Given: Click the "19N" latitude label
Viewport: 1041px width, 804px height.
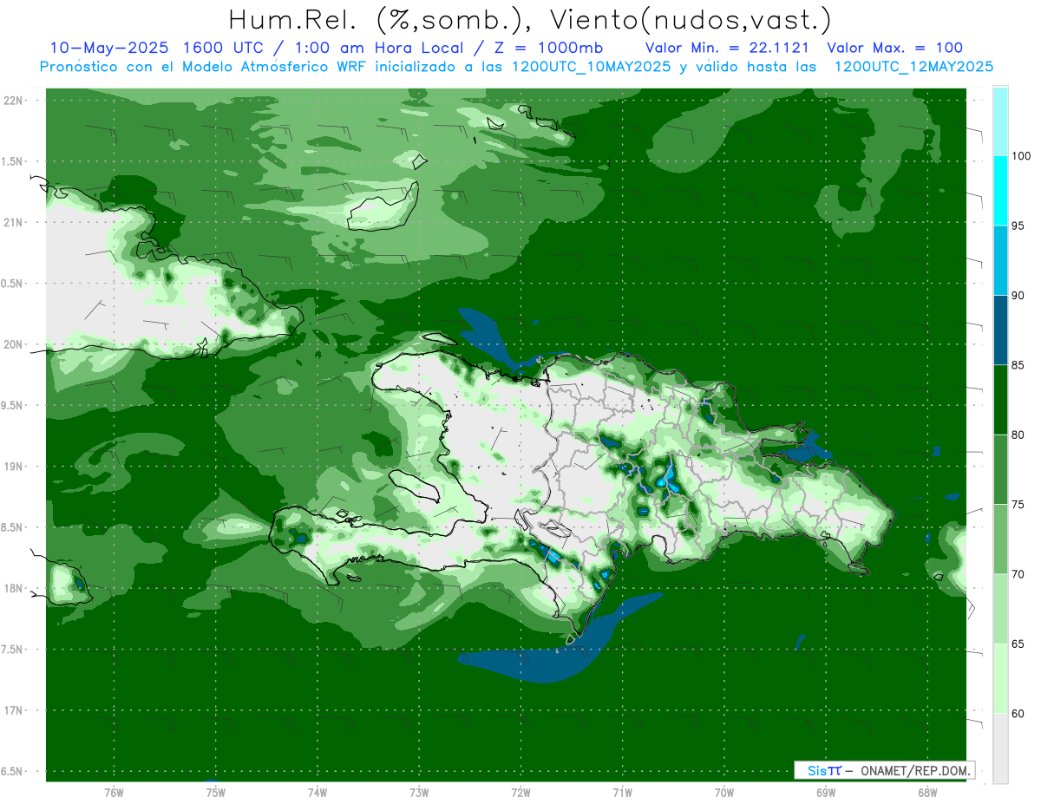Looking at the screenshot, I should [x=13, y=466].
